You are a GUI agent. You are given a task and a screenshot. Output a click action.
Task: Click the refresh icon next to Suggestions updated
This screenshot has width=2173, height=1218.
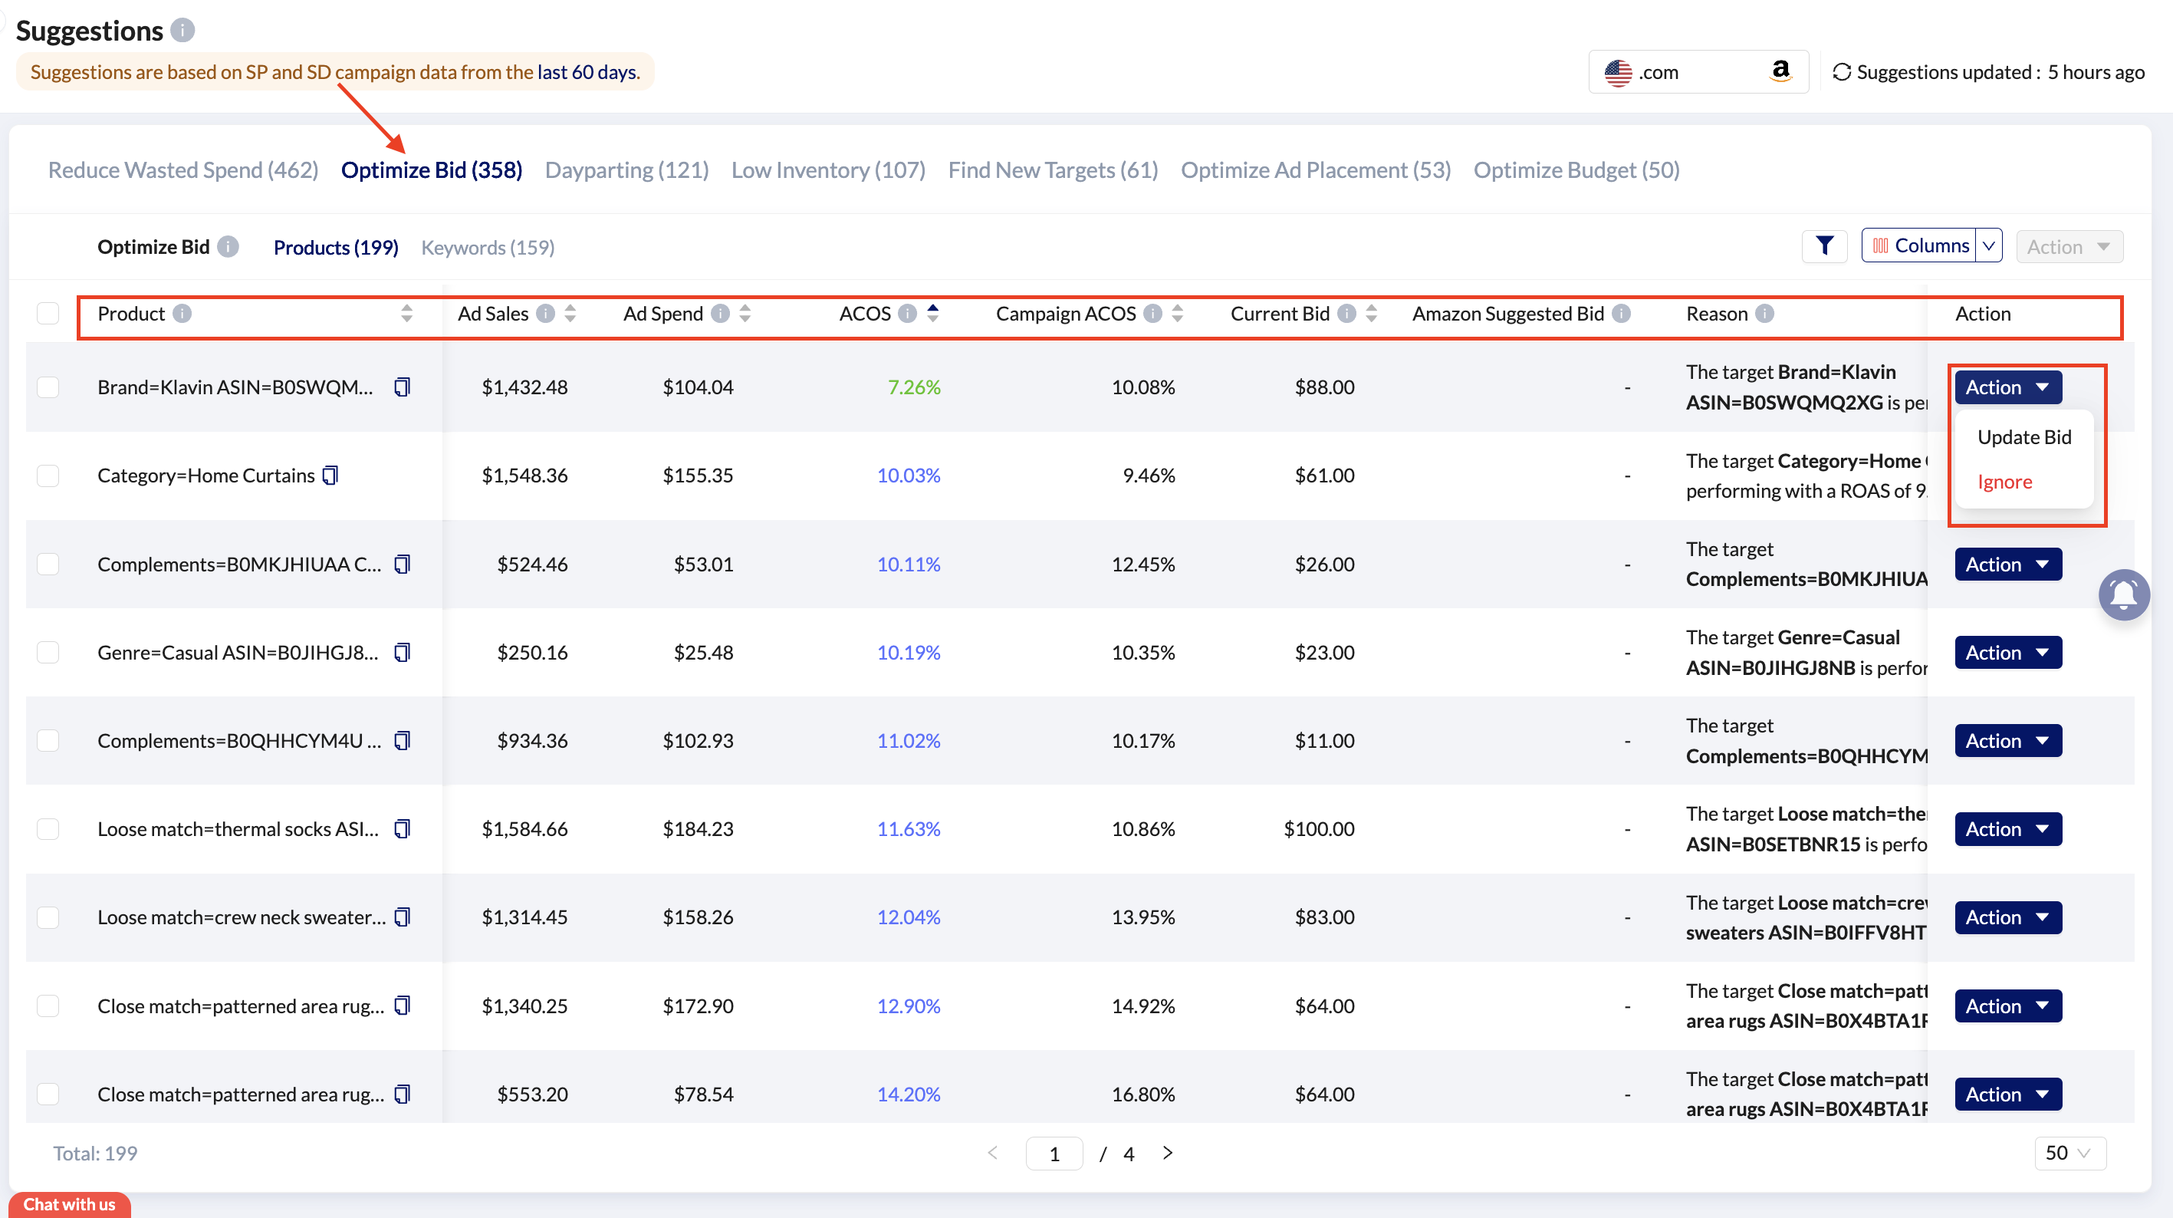point(1842,73)
